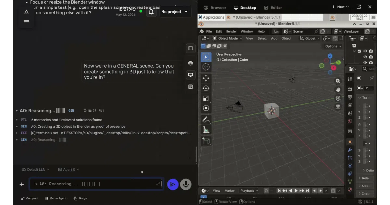This screenshot has height=205, width=390.
Task: Click the Pause Agent button
Action: click(56, 198)
